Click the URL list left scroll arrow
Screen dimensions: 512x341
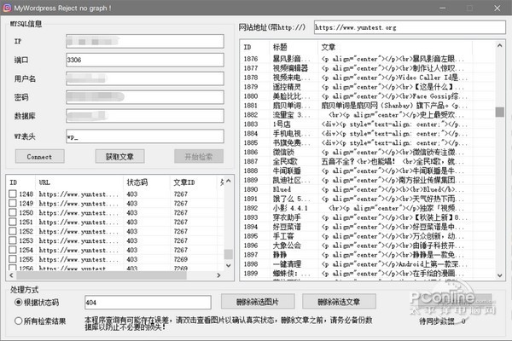pyautogui.click(x=12, y=275)
